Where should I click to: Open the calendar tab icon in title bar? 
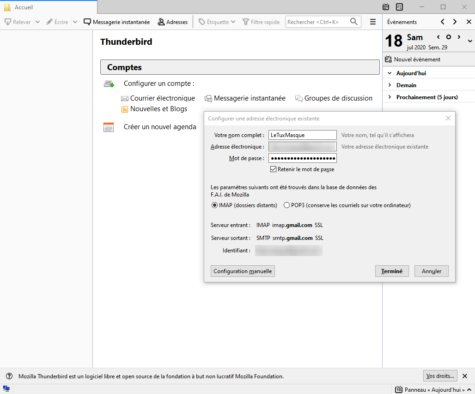(386, 7)
